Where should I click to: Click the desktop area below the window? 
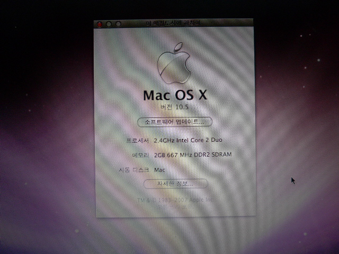coord(175,235)
